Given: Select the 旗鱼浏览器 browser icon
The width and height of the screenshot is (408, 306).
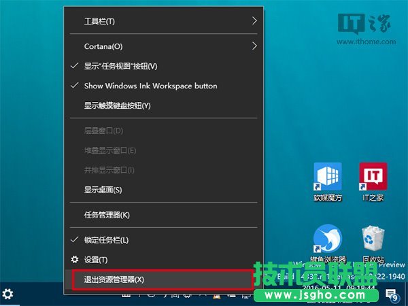Looking at the screenshot, I should pos(328,241).
